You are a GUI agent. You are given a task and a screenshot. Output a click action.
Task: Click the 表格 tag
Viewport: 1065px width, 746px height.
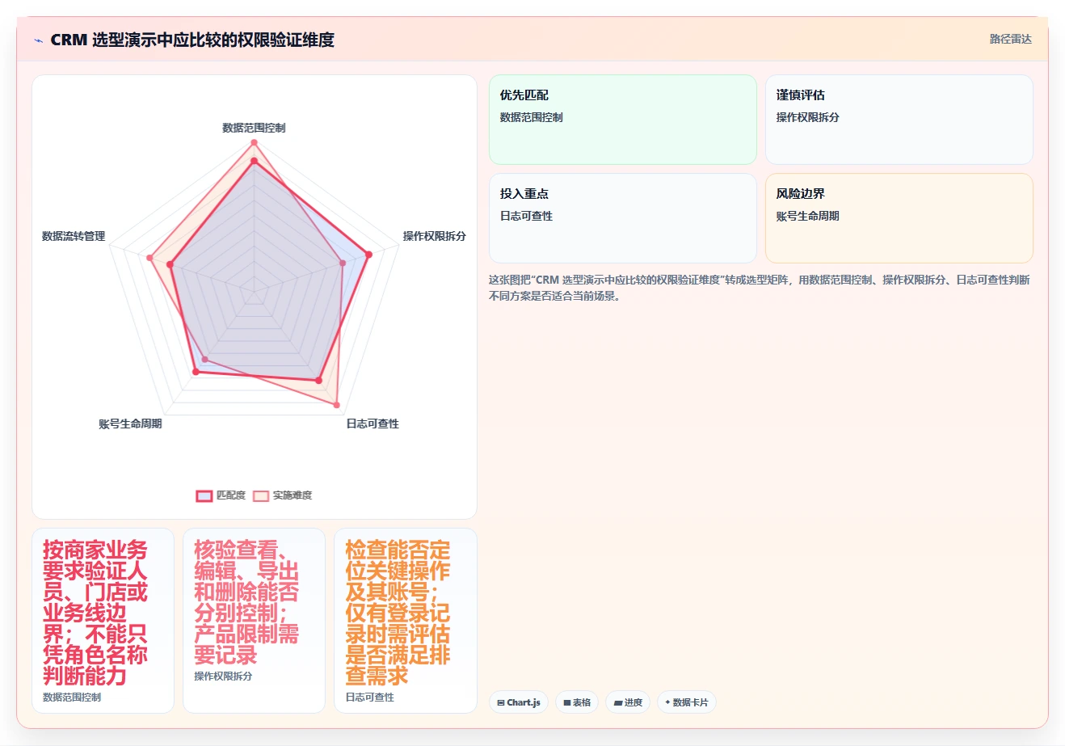(x=577, y=702)
